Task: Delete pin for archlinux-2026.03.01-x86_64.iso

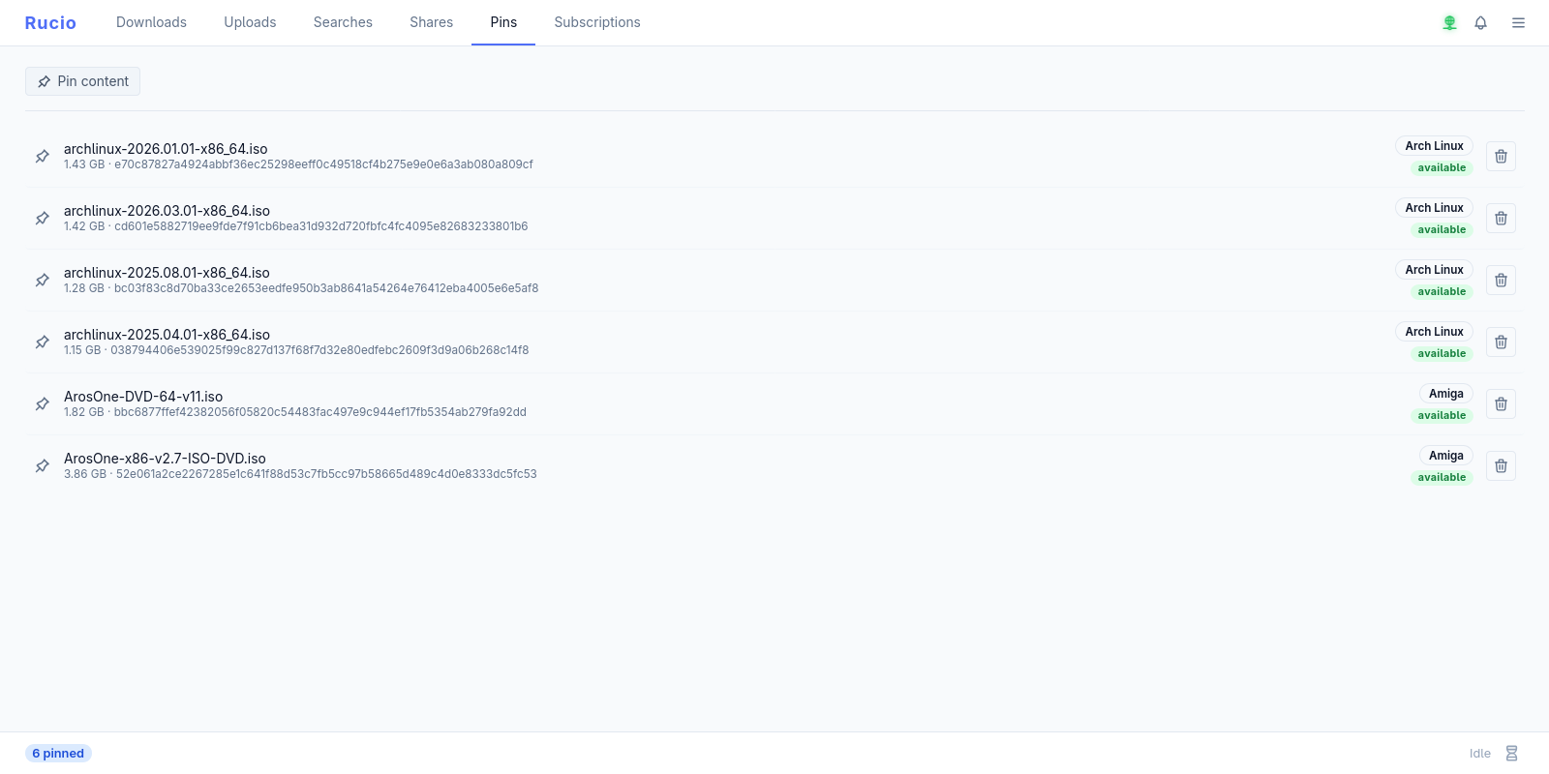Action: click(1501, 219)
